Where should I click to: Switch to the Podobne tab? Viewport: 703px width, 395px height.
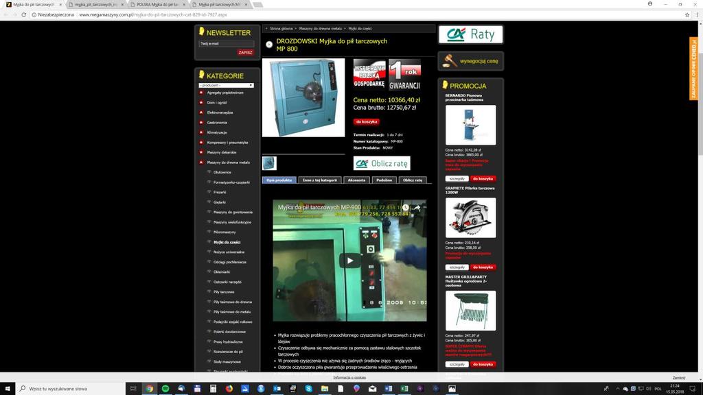point(384,180)
